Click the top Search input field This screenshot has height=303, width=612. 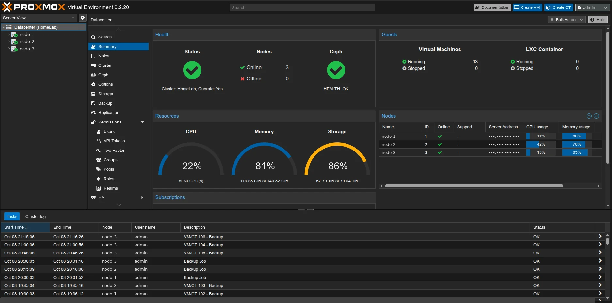(302, 7)
